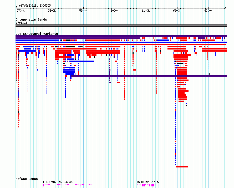234x188 pixels.
Task: Open the WSCD1|NM_015253 gene label
Action: point(148,182)
